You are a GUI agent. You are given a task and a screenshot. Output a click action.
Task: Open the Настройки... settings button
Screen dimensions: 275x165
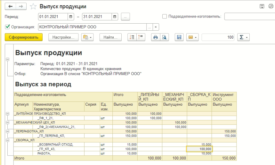[x=63, y=37]
